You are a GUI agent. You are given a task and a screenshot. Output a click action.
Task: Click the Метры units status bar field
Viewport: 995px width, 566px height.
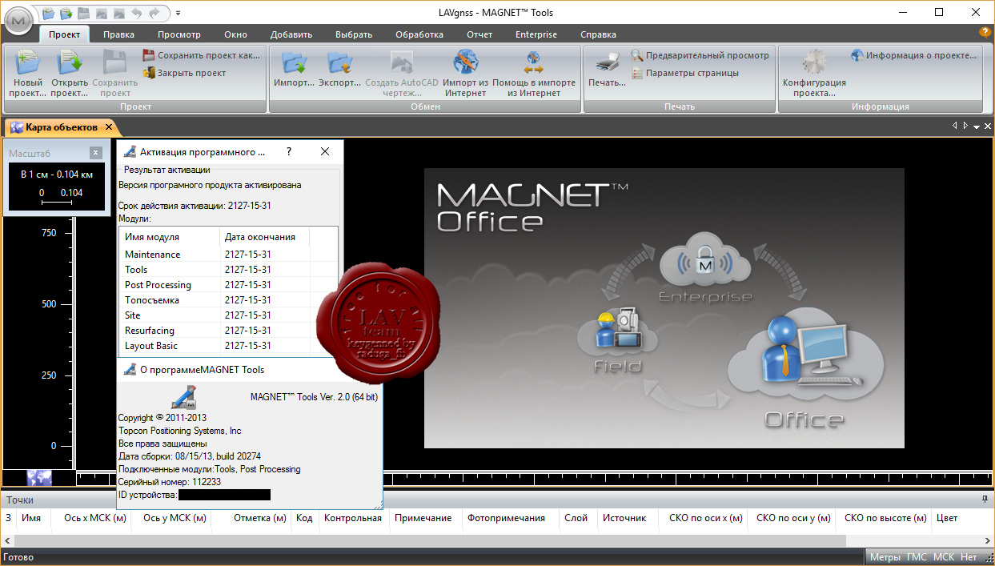(885, 557)
